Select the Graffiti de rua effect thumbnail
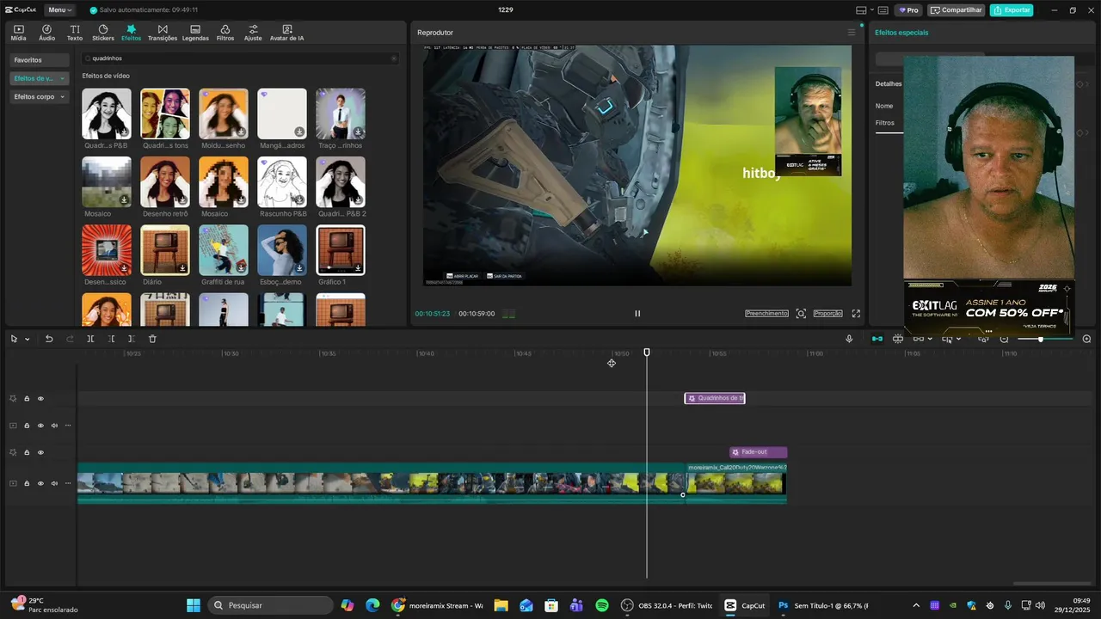This screenshot has height=619, width=1101. [224, 250]
